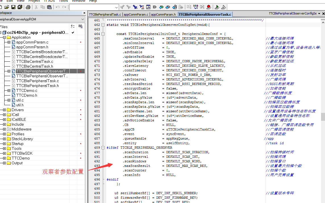
Task: Open the quick search box dropdown arrow
Action: (x=116, y=7)
